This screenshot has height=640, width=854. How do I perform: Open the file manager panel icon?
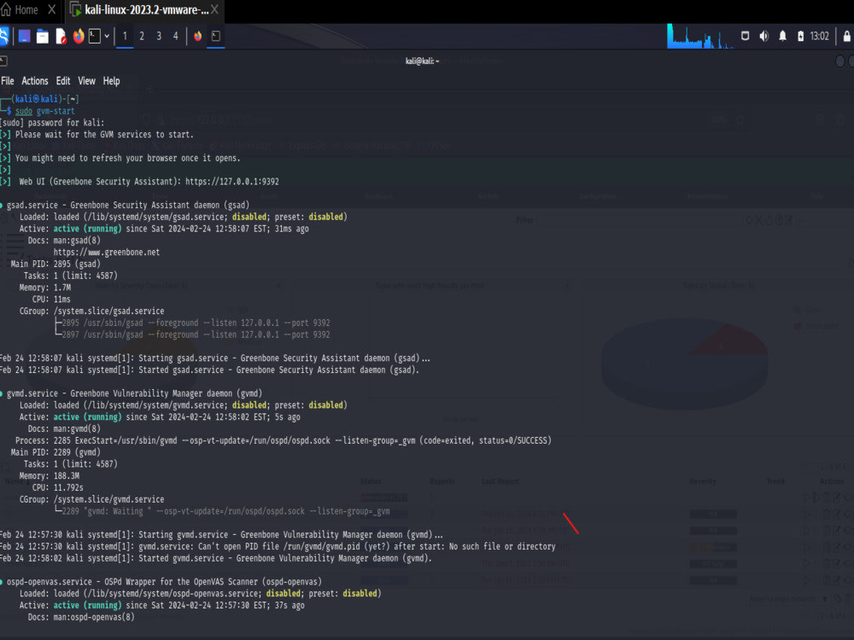43,36
